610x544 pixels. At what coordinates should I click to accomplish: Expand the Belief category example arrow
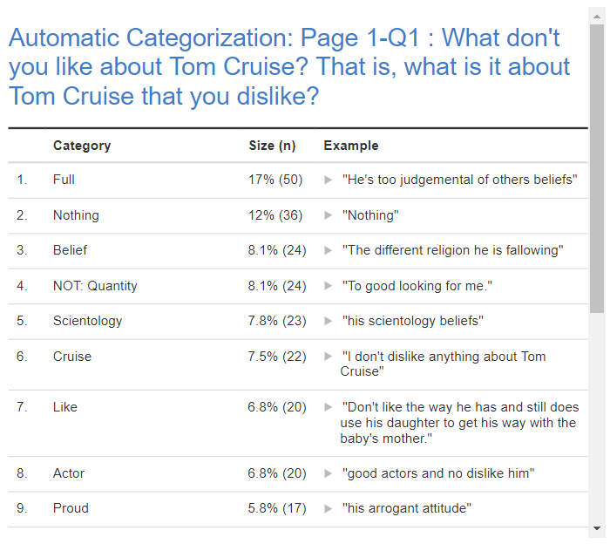pyautogui.click(x=329, y=250)
